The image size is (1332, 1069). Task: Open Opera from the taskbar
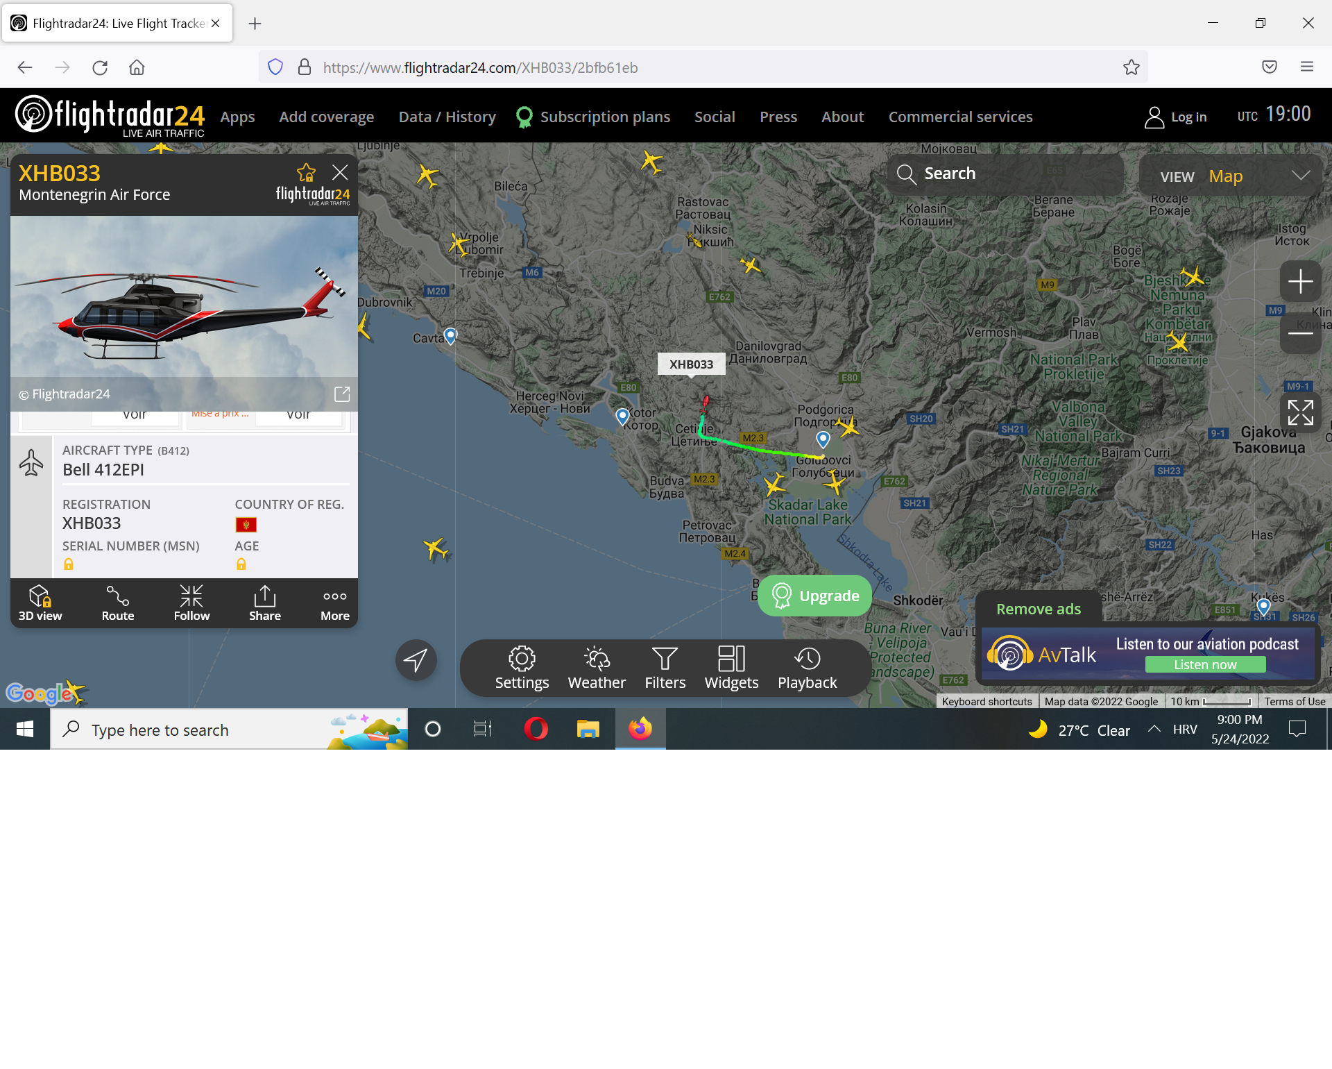(536, 729)
